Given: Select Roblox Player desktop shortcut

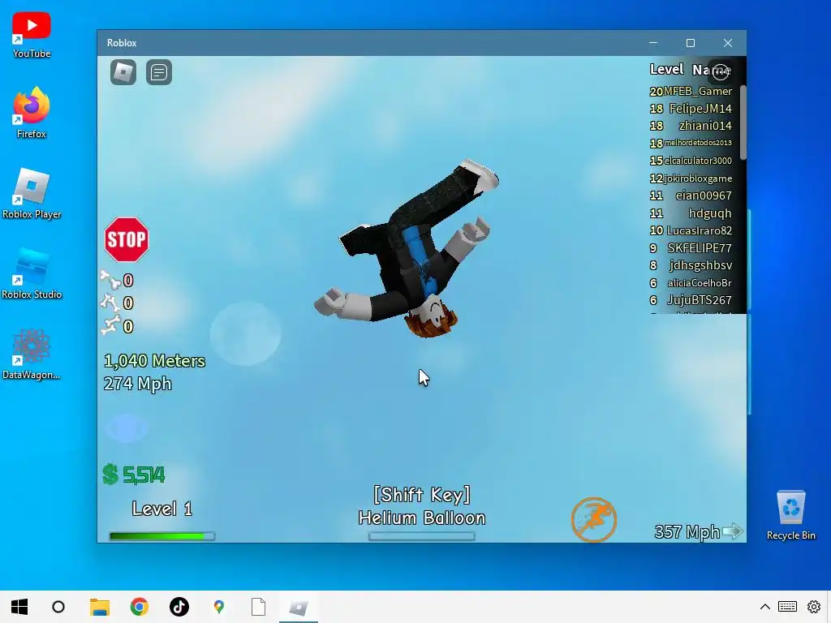Looking at the screenshot, I should point(32,193).
